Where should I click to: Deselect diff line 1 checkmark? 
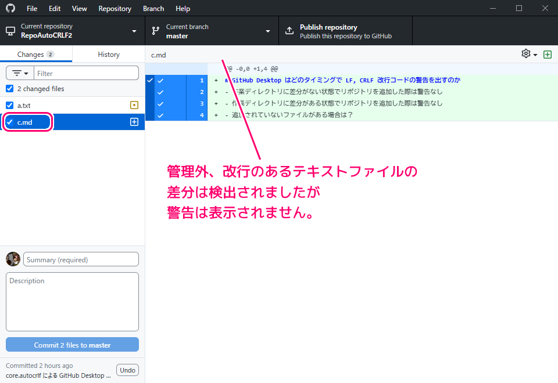coord(160,81)
